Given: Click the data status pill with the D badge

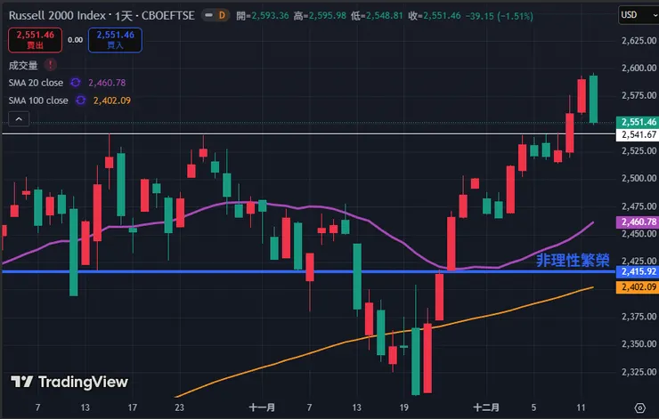Looking at the screenshot, I should click(x=216, y=15).
